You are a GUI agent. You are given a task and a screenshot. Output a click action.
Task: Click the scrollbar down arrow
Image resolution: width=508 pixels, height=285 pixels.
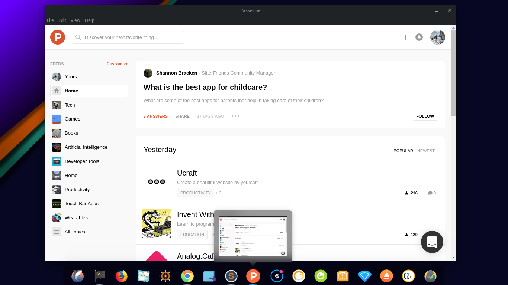point(453,257)
